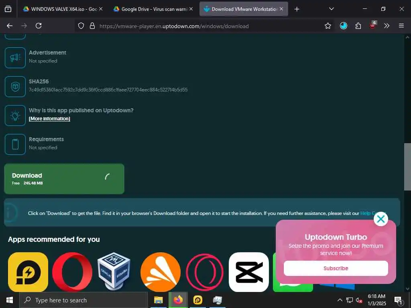
Task: Open the Extensions puzzle icon
Action: click(358, 26)
